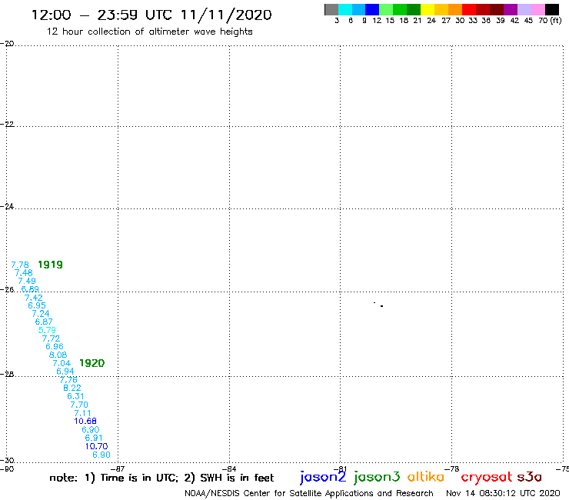
Task: Select the dark blue value '10.70'
Action: pos(97,446)
